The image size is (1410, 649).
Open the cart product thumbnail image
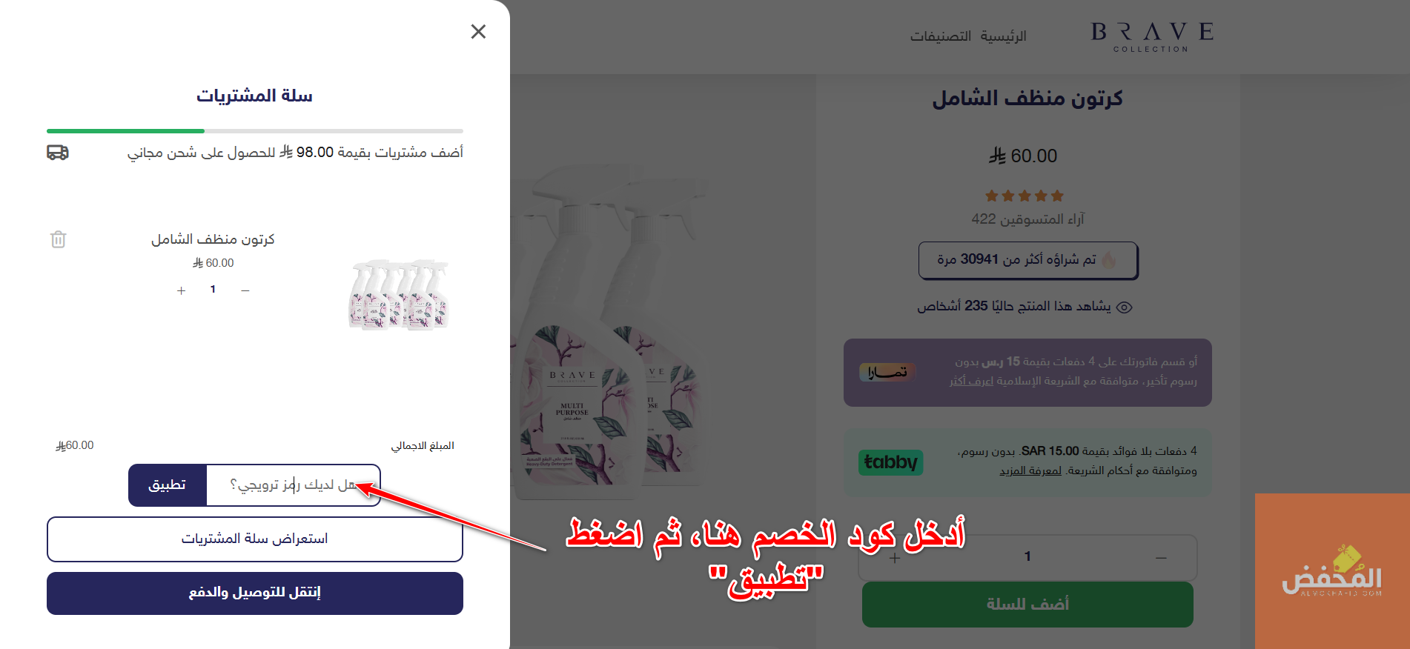coord(399,294)
